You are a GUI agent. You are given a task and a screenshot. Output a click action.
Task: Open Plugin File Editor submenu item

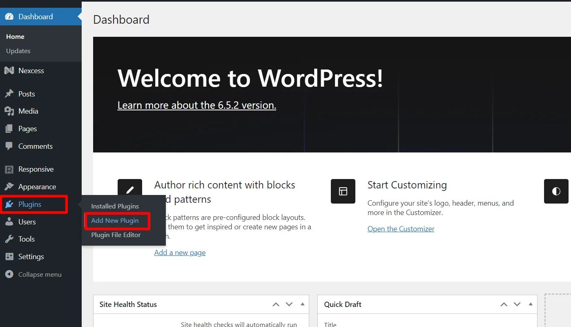[x=116, y=235]
